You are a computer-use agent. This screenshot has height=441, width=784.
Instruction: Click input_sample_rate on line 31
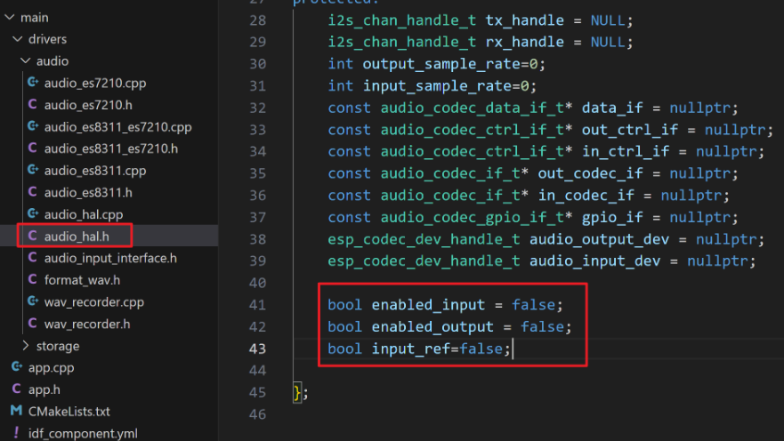pos(438,86)
